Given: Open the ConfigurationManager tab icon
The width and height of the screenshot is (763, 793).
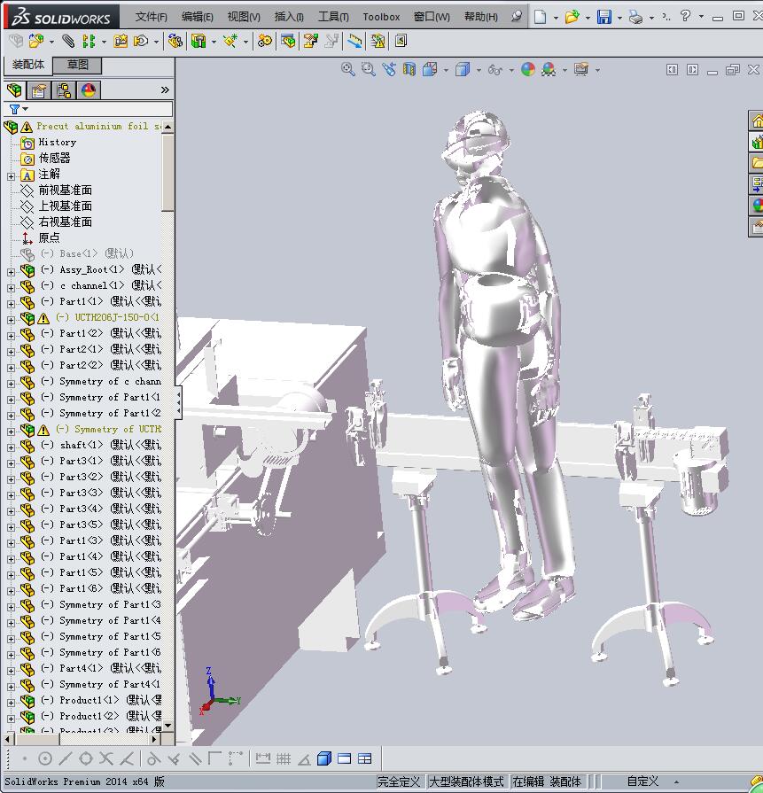Looking at the screenshot, I should tap(64, 90).
